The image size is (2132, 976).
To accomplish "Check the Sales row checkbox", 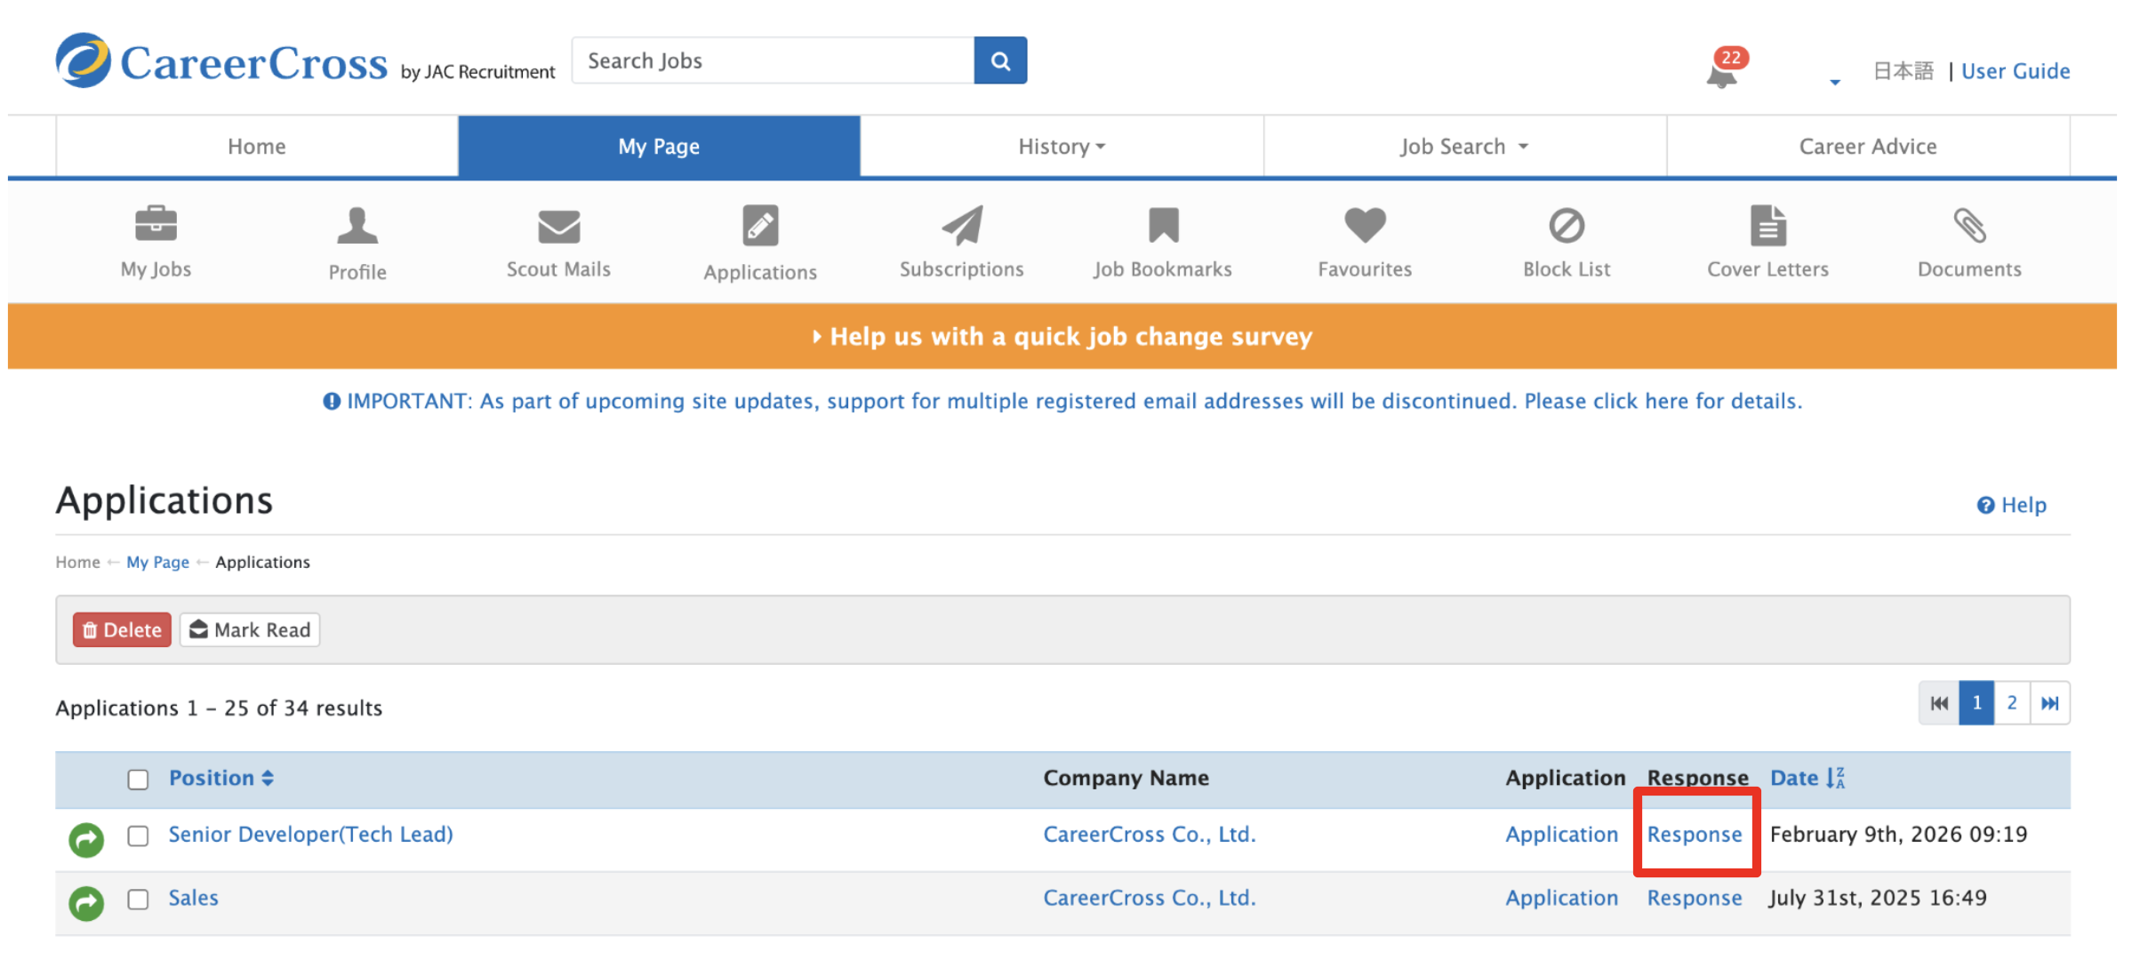I will pos(138,900).
